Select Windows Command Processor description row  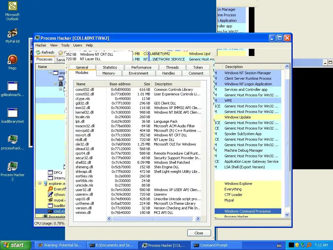[x=247, y=211]
